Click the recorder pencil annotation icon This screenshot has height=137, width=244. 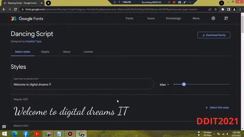185,2
